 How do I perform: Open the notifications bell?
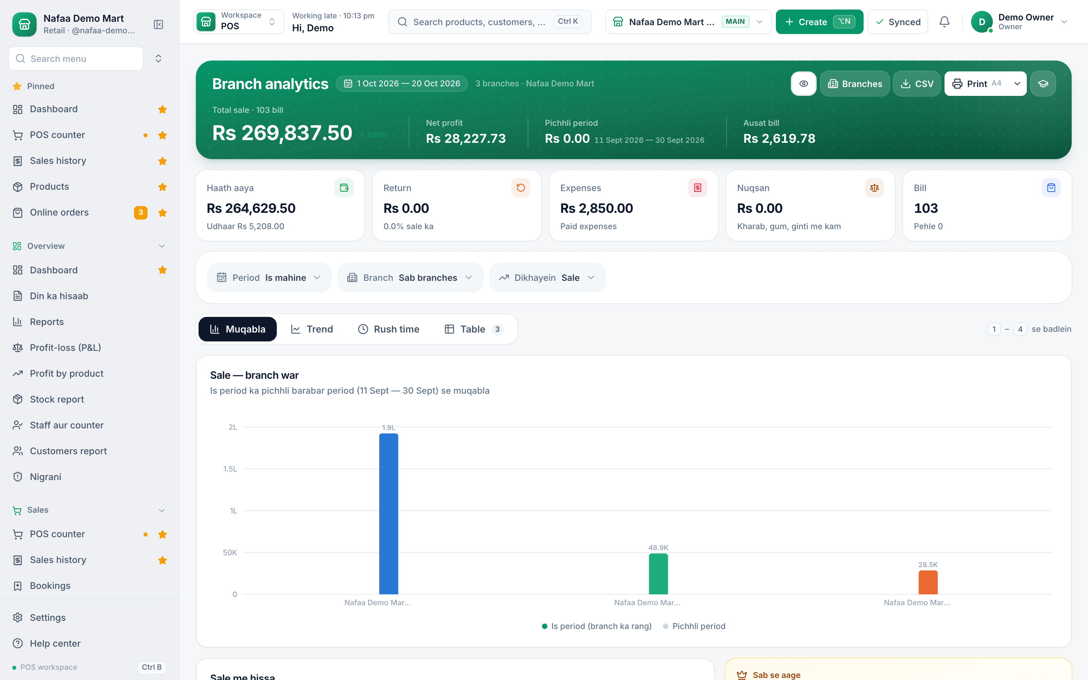click(x=944, y=21)
